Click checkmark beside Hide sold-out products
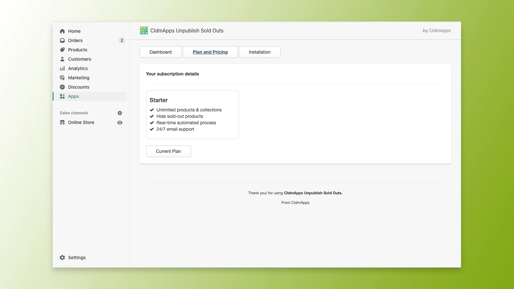 (152, 116)
